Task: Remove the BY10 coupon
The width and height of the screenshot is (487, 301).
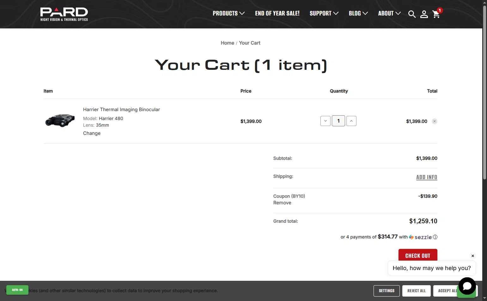Action: 282,203
